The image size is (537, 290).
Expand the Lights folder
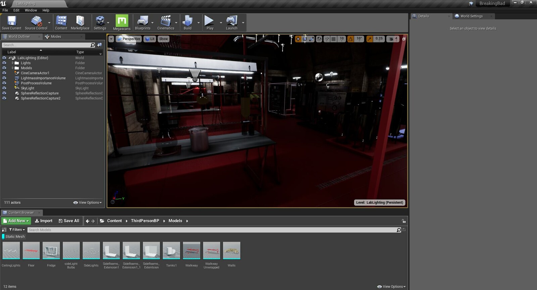click(x=13, y=63)
